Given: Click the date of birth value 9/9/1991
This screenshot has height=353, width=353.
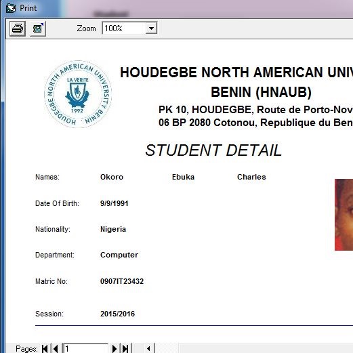Looking at the screenshot, I should (x=115, y=203).
